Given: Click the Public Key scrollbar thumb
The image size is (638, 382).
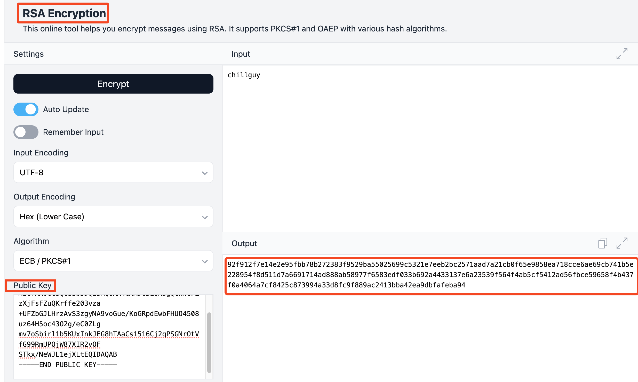Looking at the screenshot, I should point(209,342).
